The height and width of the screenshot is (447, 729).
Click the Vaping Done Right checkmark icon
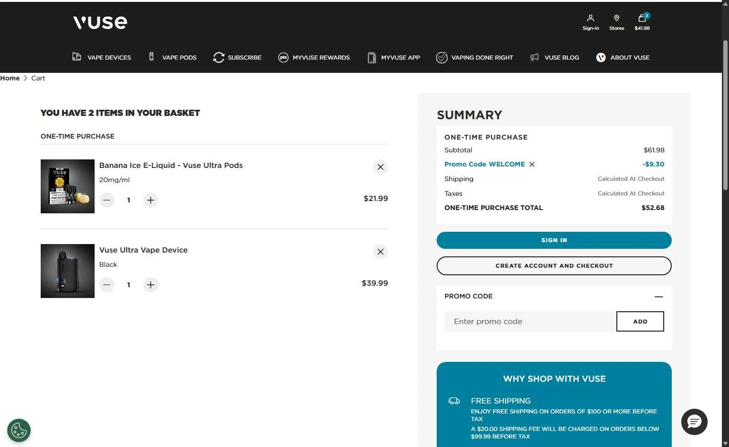click(441, 57)
